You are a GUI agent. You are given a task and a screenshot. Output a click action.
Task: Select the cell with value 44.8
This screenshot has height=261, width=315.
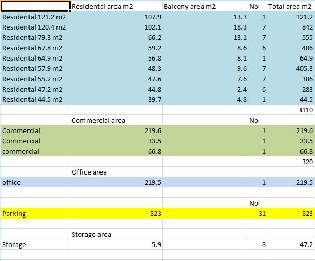[x=117, y=90]
